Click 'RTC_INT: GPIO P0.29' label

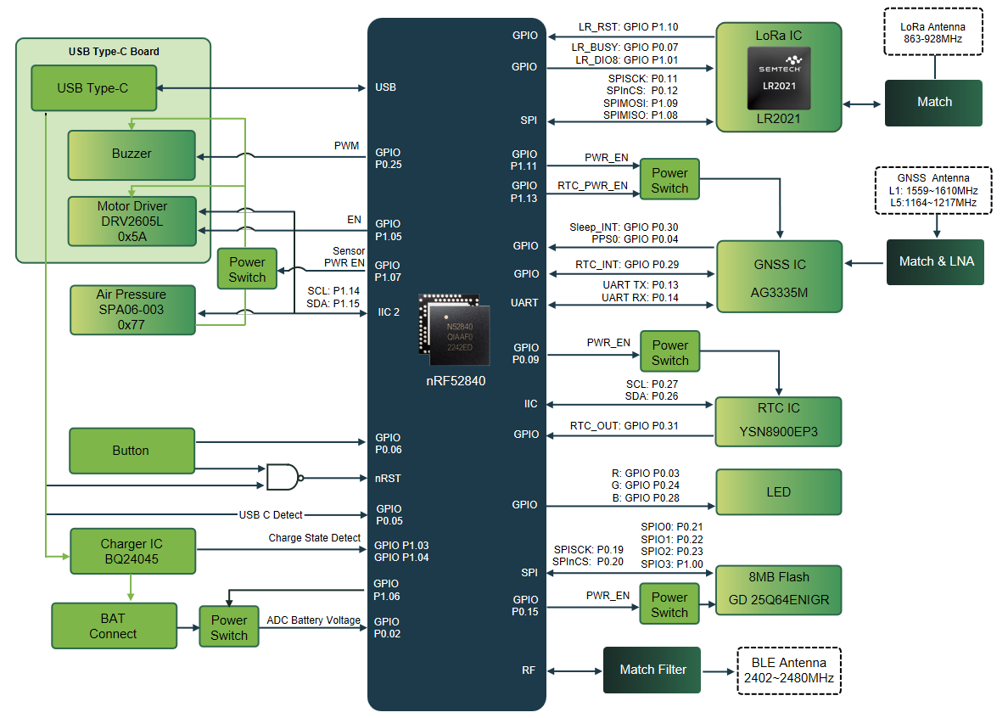click(627, 264)
